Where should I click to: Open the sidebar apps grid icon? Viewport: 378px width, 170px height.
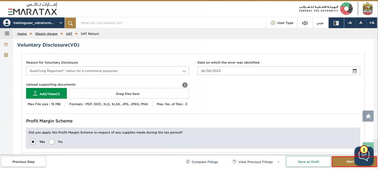coord(6,55)
